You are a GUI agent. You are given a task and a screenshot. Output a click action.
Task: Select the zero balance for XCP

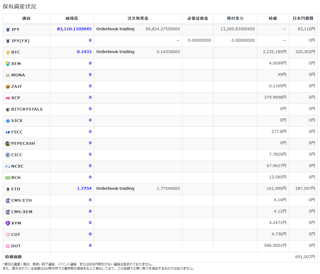tap(90, 97)
